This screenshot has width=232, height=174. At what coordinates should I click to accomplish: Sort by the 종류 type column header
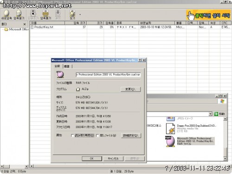pyautogui.click(x=127, y=23)
